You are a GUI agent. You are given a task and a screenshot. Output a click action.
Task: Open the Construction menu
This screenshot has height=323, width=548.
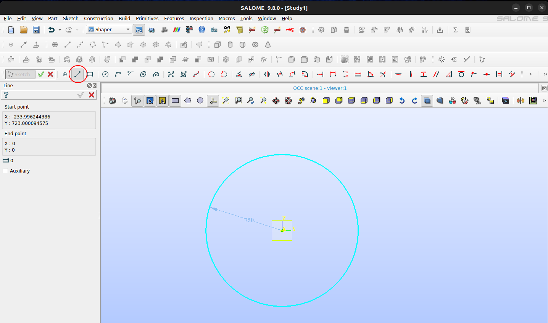[x=98, y=18]
